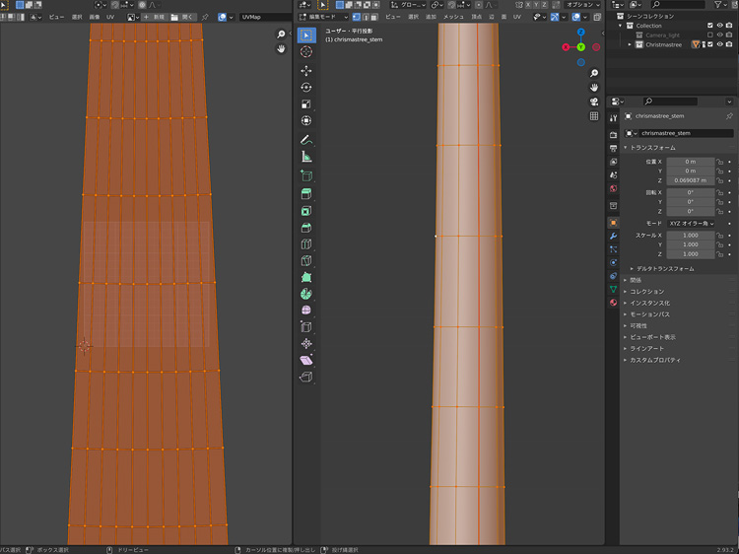Open the Modifier properties wrench tab
The width and height of the screenshot is (739, 554).
click(x=613, y=237)
